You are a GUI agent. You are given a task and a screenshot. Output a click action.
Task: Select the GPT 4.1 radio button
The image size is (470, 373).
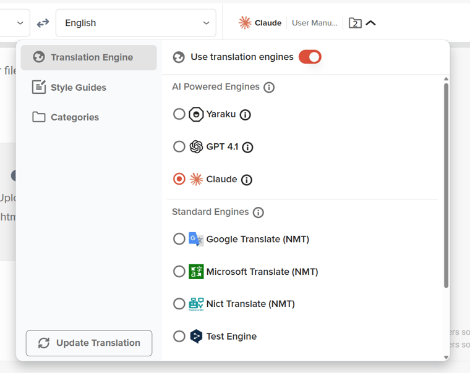[x=179, y=147]
